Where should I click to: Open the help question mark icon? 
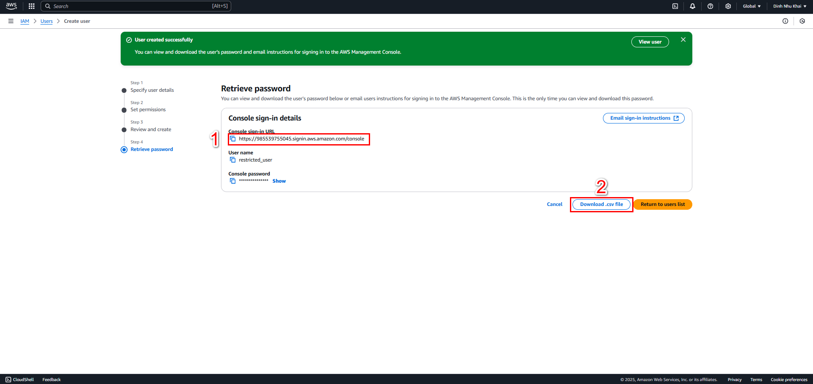(711, 6)
